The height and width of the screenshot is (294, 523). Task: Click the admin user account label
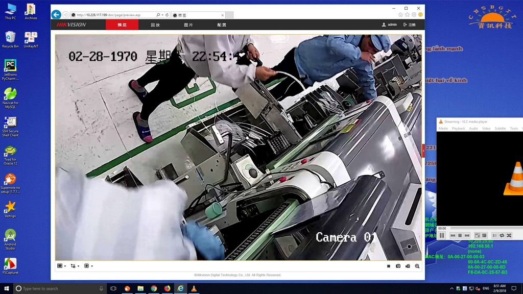click(389, 24)
